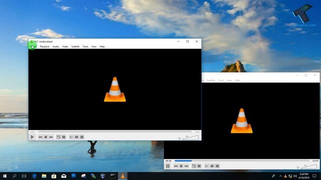The height and width of the screenshot is (180, 321).
Task: Click the seek bar in the front VLC window
Action: [115, 132]
